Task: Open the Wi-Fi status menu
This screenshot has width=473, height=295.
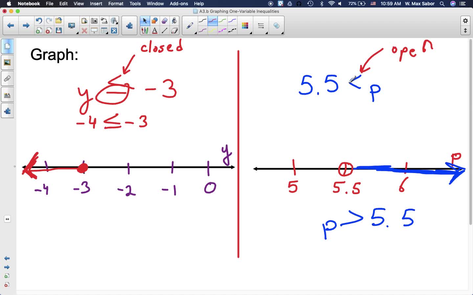Action: pos(331,4)
